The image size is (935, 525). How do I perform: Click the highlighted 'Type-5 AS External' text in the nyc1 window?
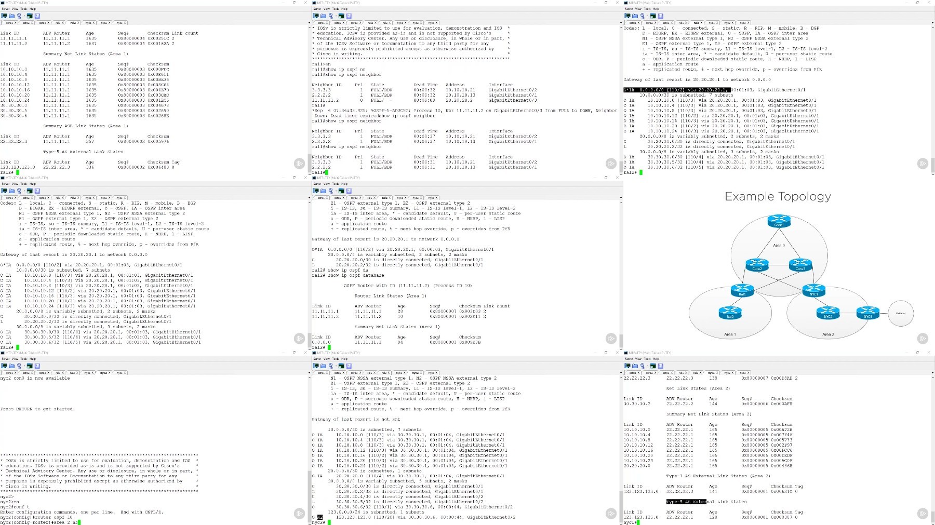point(686,502)
